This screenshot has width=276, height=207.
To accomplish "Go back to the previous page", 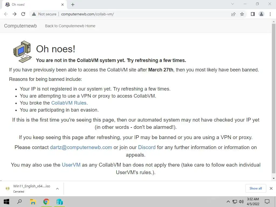I will (x=6, y=14).
